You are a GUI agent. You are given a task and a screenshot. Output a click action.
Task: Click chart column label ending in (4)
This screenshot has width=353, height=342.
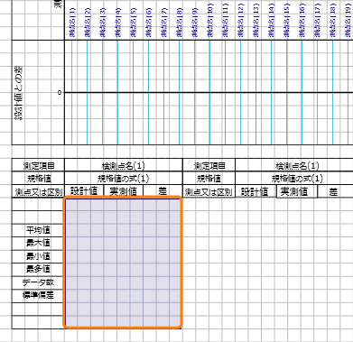click(x=118, y=23)
